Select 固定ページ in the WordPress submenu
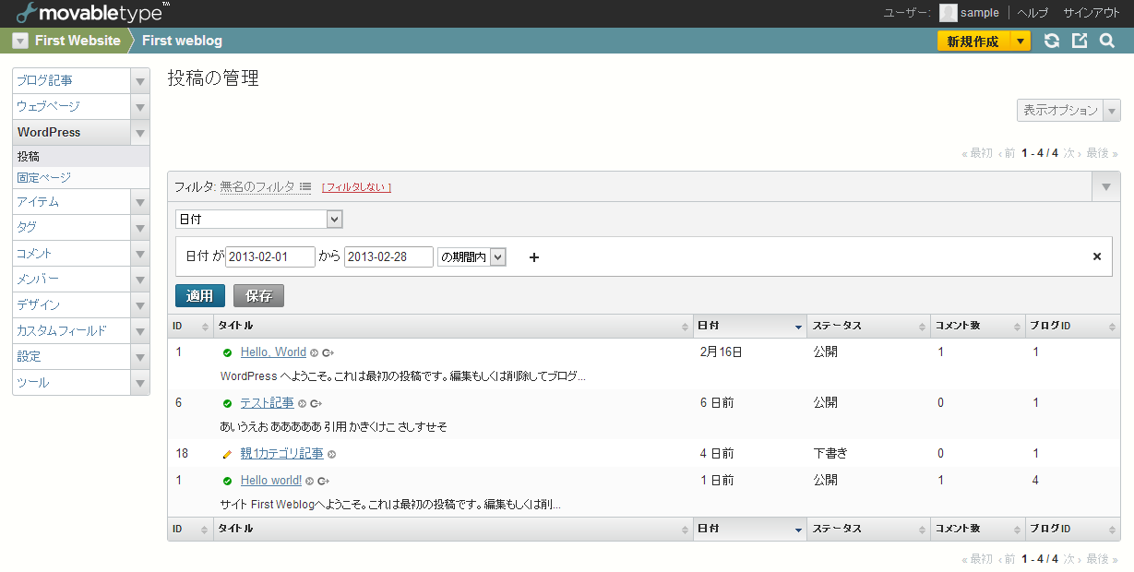This screenshot has width=1134, height=572. click(x=43, y=177)
